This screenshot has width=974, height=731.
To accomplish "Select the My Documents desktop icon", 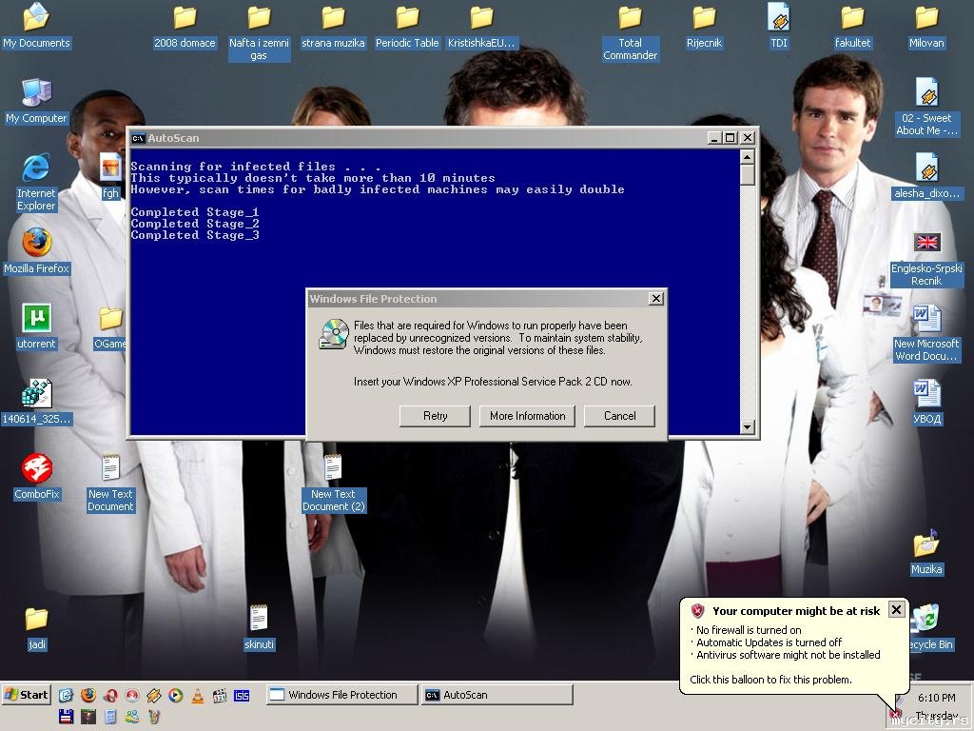I will (x=36, y=26).
